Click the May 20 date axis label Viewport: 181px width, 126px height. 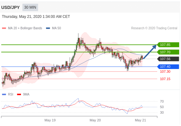(95, 120)
